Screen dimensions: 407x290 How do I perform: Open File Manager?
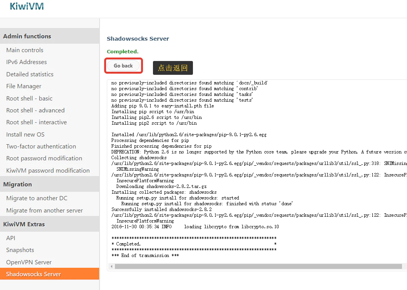[23, 86]
